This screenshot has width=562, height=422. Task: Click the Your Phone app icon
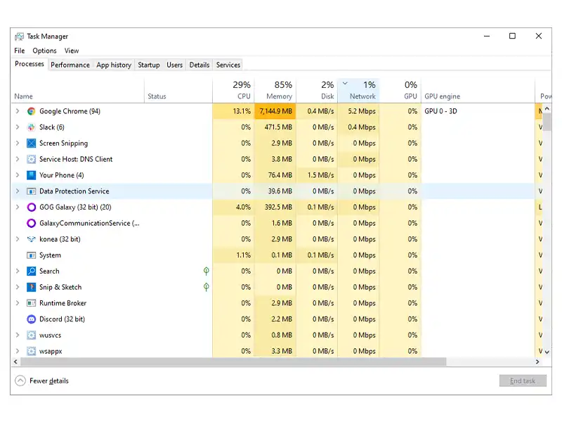(x=31, y=175)
